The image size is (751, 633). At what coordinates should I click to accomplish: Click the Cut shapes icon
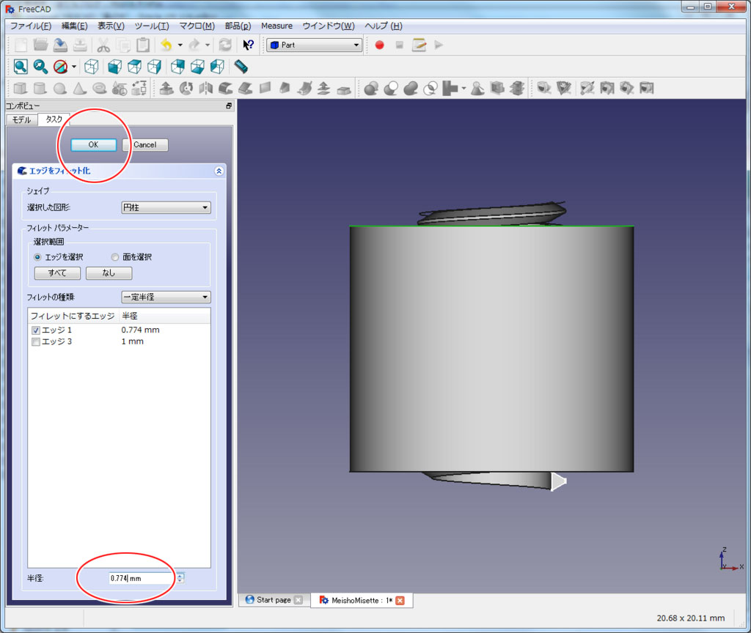point(391,88)
